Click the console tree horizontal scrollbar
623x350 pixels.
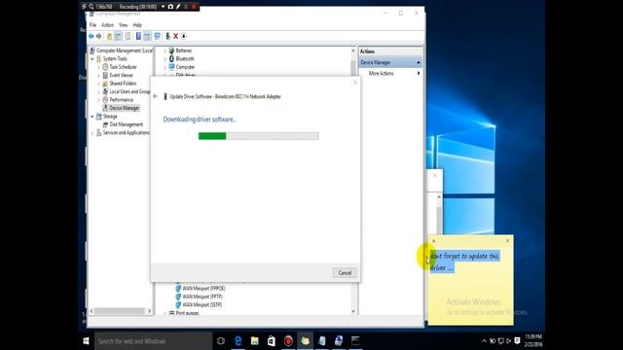pos(120,311)
